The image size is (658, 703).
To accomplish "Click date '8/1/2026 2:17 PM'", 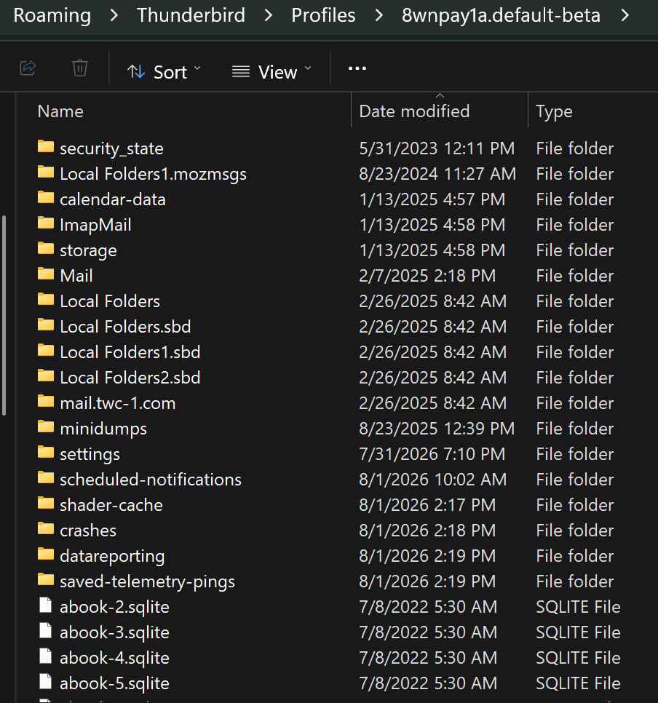I will (x=427, y=505).
